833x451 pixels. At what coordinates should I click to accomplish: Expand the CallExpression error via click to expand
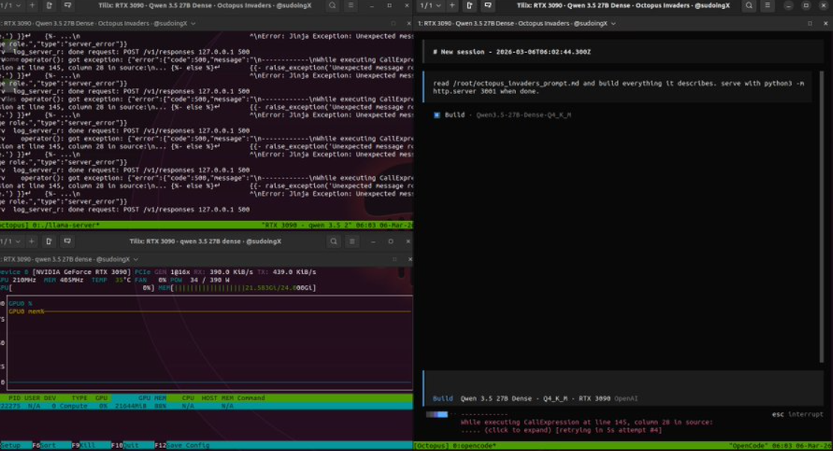(517, 430)
